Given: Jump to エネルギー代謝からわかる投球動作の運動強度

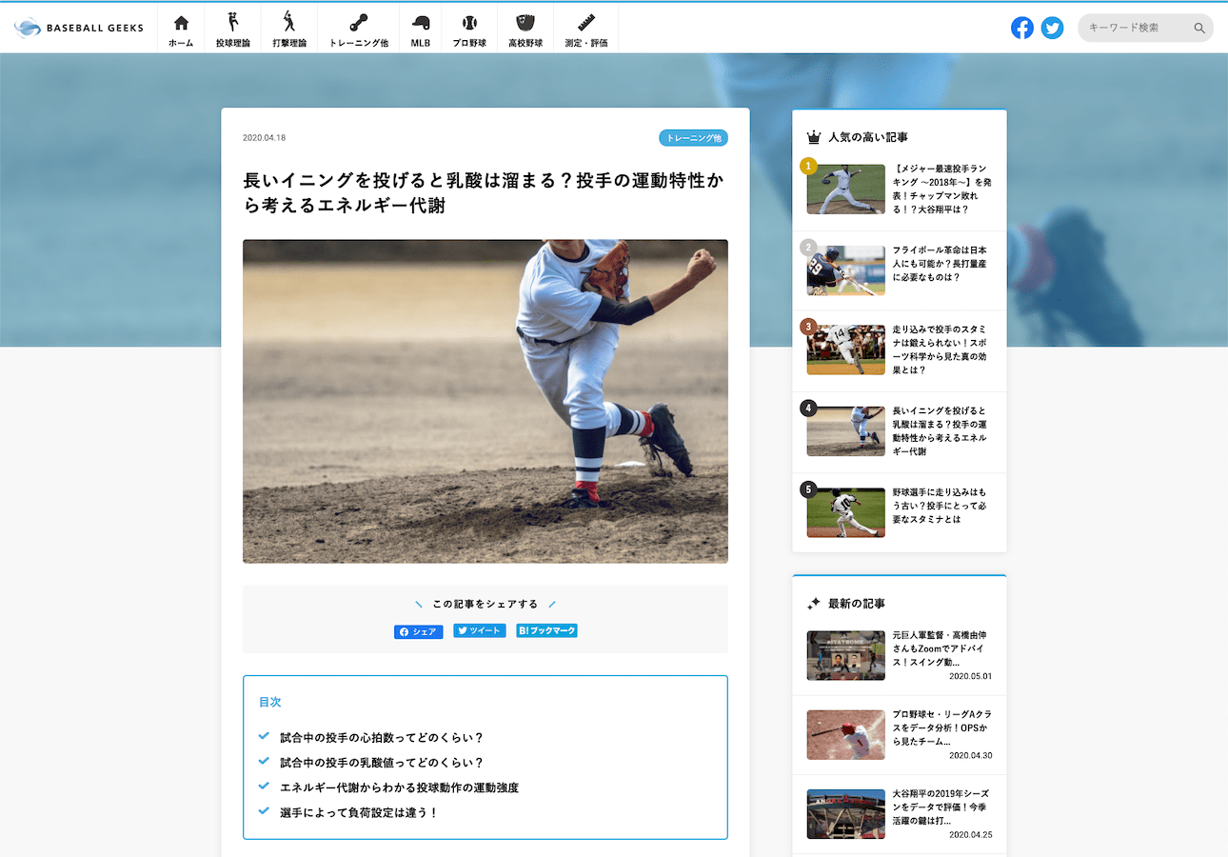Looking at the screenshot, I should [x=399, y=787].
